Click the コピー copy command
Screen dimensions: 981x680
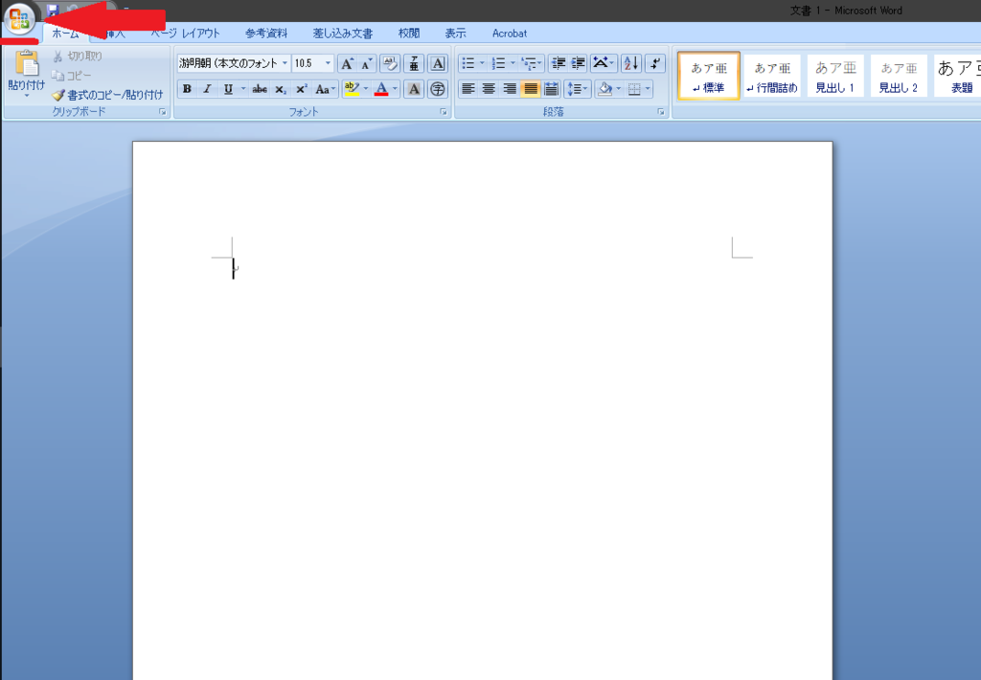[71, 76]
